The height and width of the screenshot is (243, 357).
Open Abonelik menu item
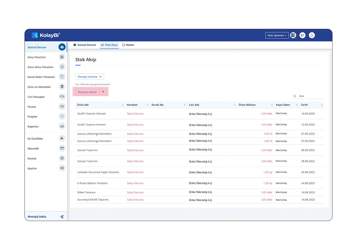pyautogui.click(x=33, y=149)
